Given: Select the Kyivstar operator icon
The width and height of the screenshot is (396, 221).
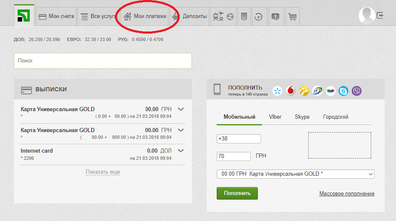Looking at the screenshot, I should pyautogui.click(x=277, y=91).
